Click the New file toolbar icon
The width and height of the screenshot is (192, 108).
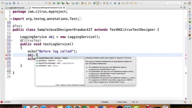point(2,3)
